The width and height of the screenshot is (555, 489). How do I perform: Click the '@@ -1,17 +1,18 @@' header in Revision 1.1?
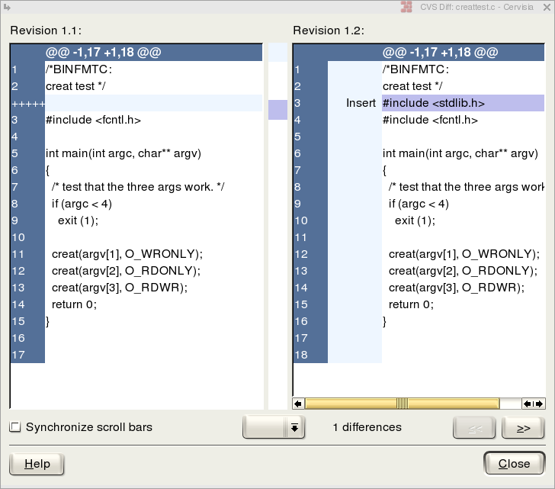point(104,53)
